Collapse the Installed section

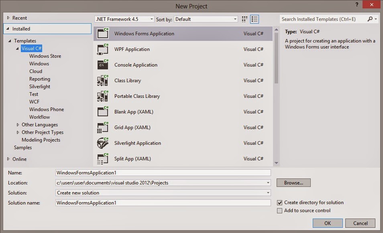(8, 28)
